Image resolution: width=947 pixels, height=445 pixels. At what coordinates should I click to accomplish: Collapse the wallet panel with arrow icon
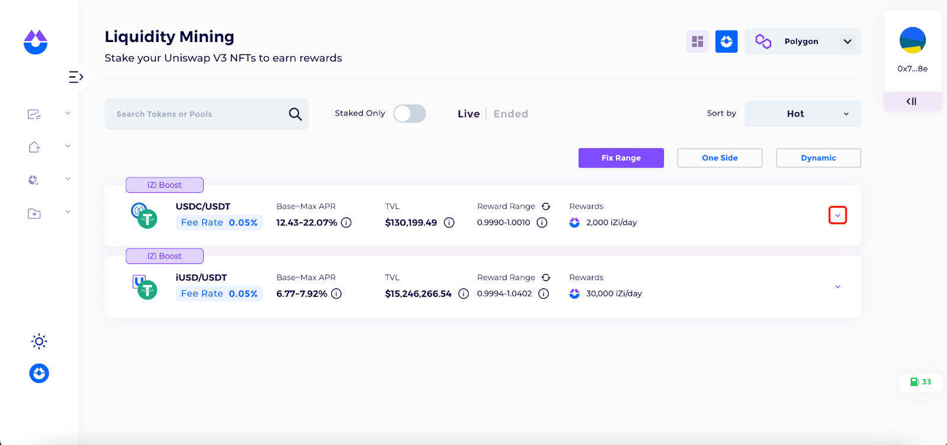(911, 101)
